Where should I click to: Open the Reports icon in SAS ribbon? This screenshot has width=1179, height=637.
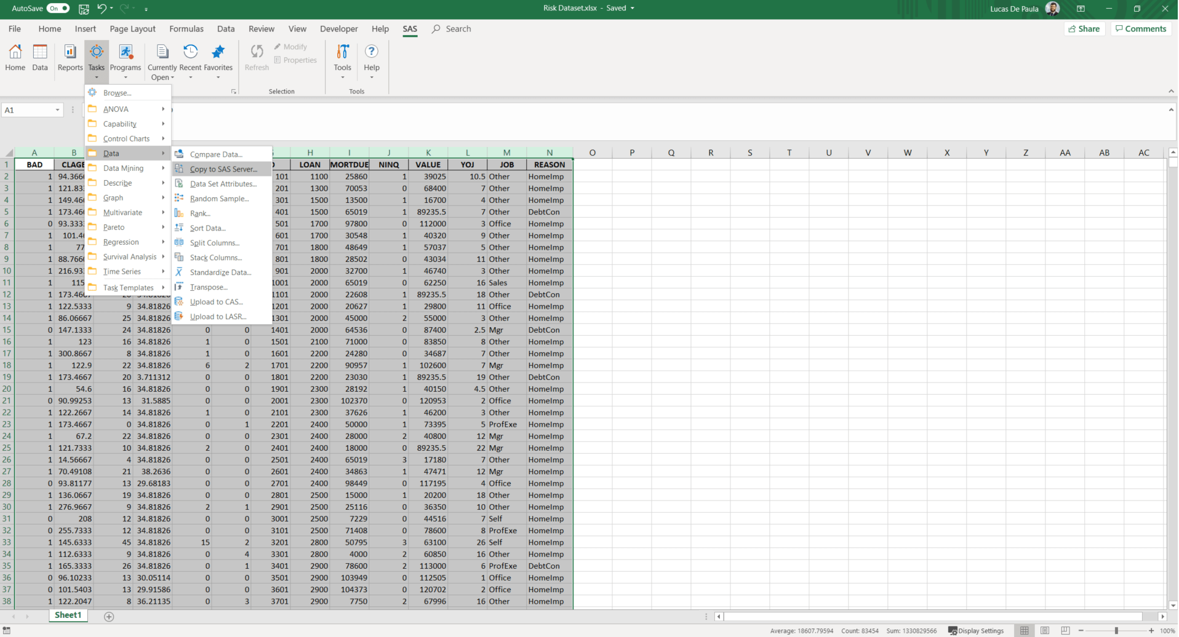click(x=70, y=58)
